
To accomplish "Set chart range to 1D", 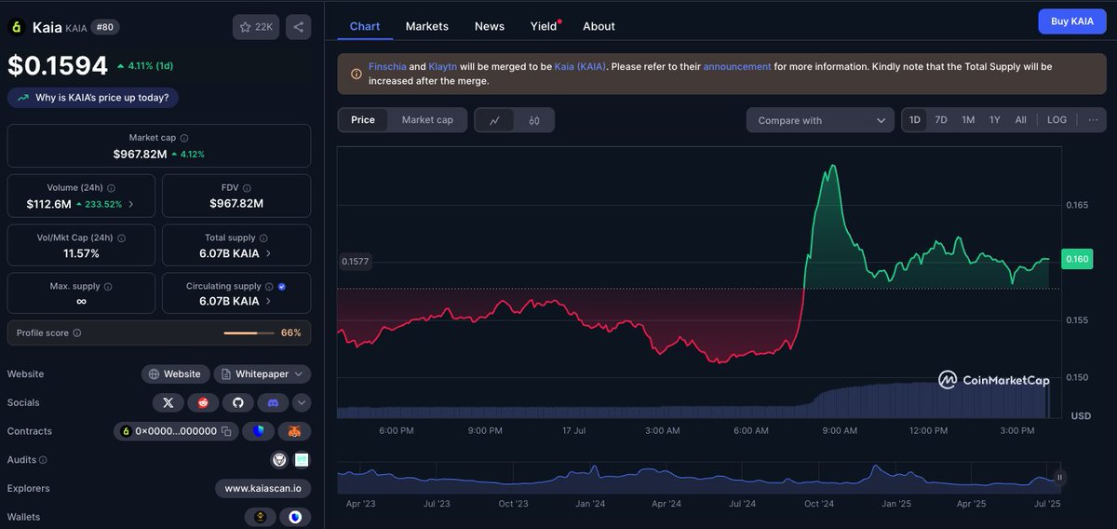I will [915, 120].
